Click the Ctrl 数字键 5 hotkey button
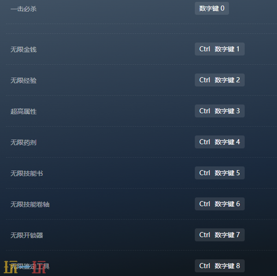277x276 pixels. 220,173
